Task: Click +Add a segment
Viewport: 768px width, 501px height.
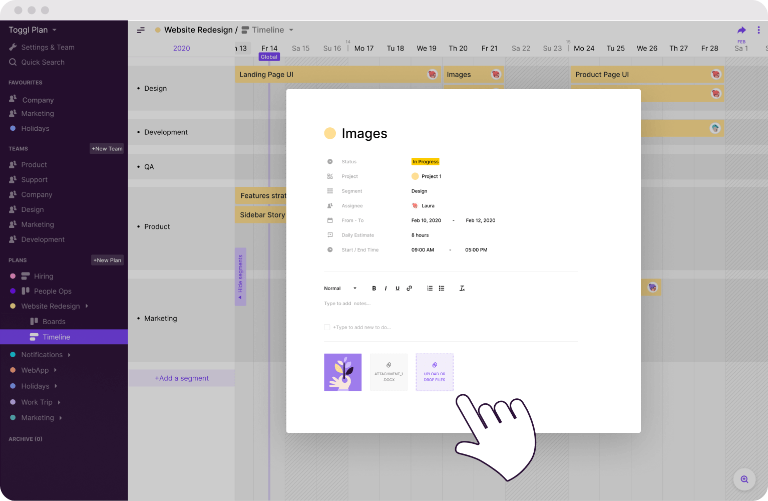Action: pyautogui.click(x=182, y=378)
